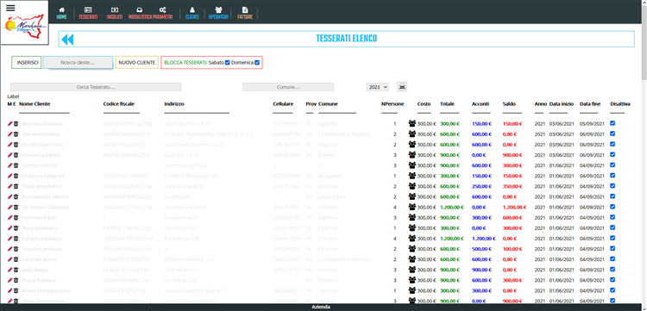Delete Casarolo Maria with trash icon
This screenshot has height=311, width=647.
[x=16, y=259]
